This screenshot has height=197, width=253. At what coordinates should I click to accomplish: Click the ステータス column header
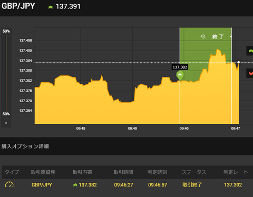194,172
